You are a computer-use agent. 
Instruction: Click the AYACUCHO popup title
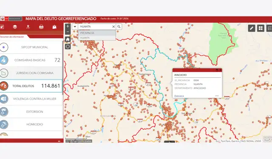180,75
